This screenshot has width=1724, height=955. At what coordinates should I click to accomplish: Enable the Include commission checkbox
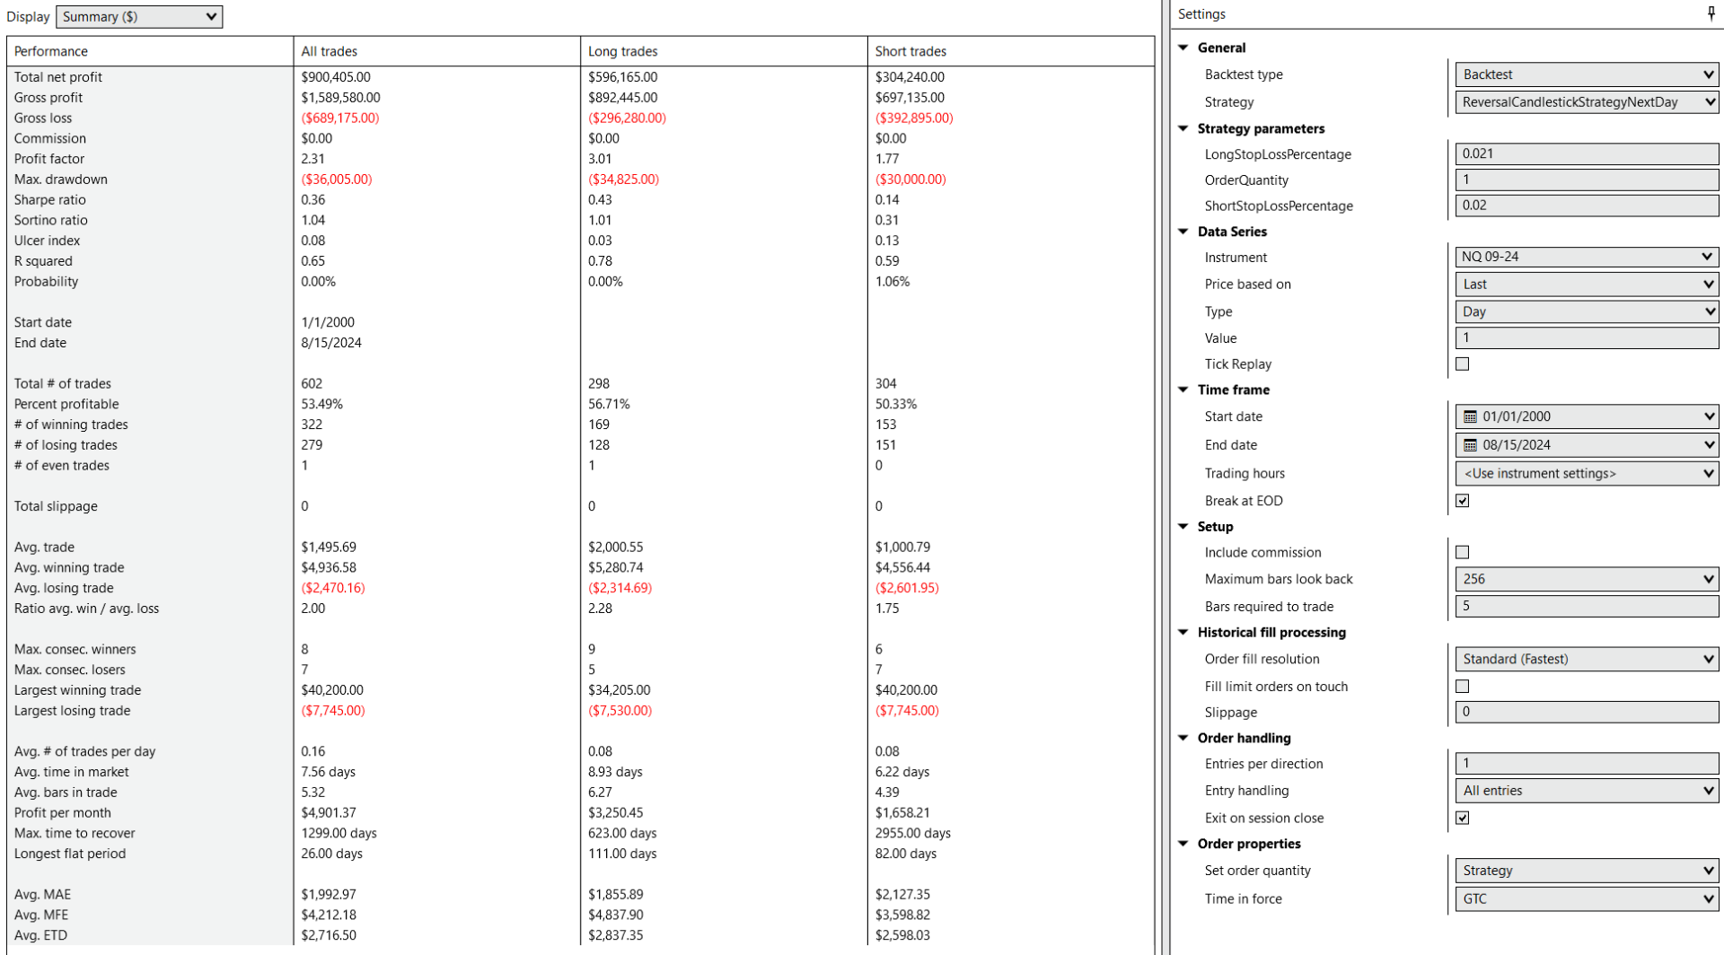tap(1463, 553)
